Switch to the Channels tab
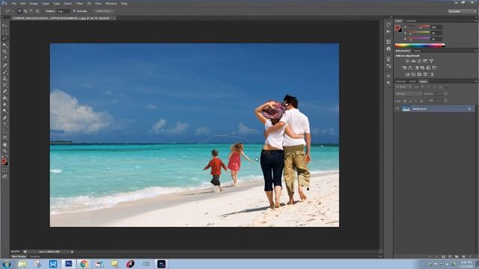The image size is (479, 269). pyautogui.click(x=400, y=81)
